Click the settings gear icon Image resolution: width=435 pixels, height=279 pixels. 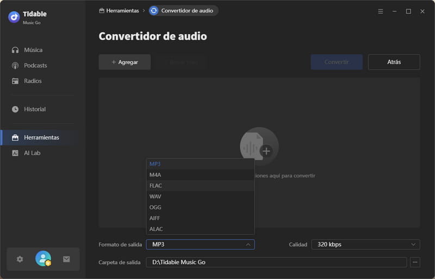(x=20, y=259)
